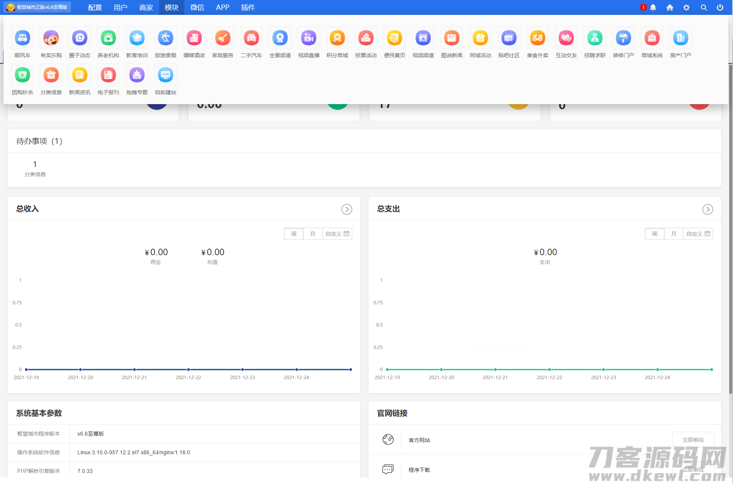Click the power logout icon
Viewport: 733px width, 484px height.
(x=720, y=8)
